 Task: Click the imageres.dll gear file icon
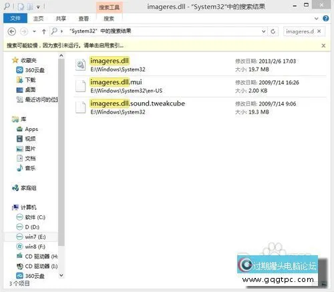pos(80,65)
